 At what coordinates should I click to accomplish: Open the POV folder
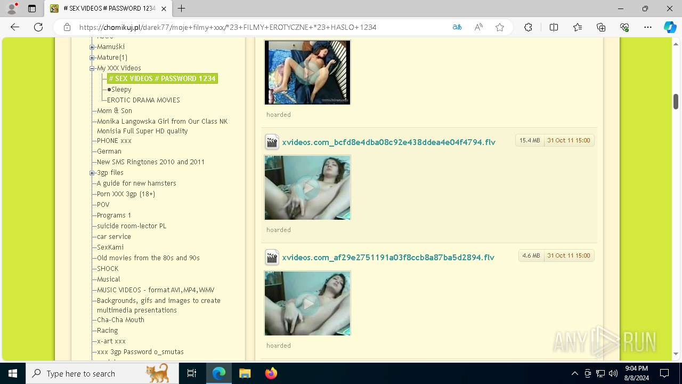point(103,204)
